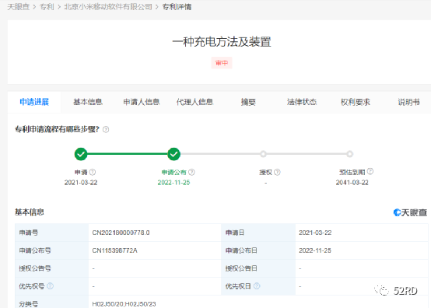
Task: Click the grey 预估到期 step marker
Action: [x=349, y=154]
